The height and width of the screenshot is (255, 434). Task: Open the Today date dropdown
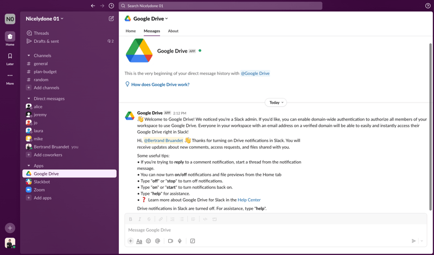(x=276, y=103)
